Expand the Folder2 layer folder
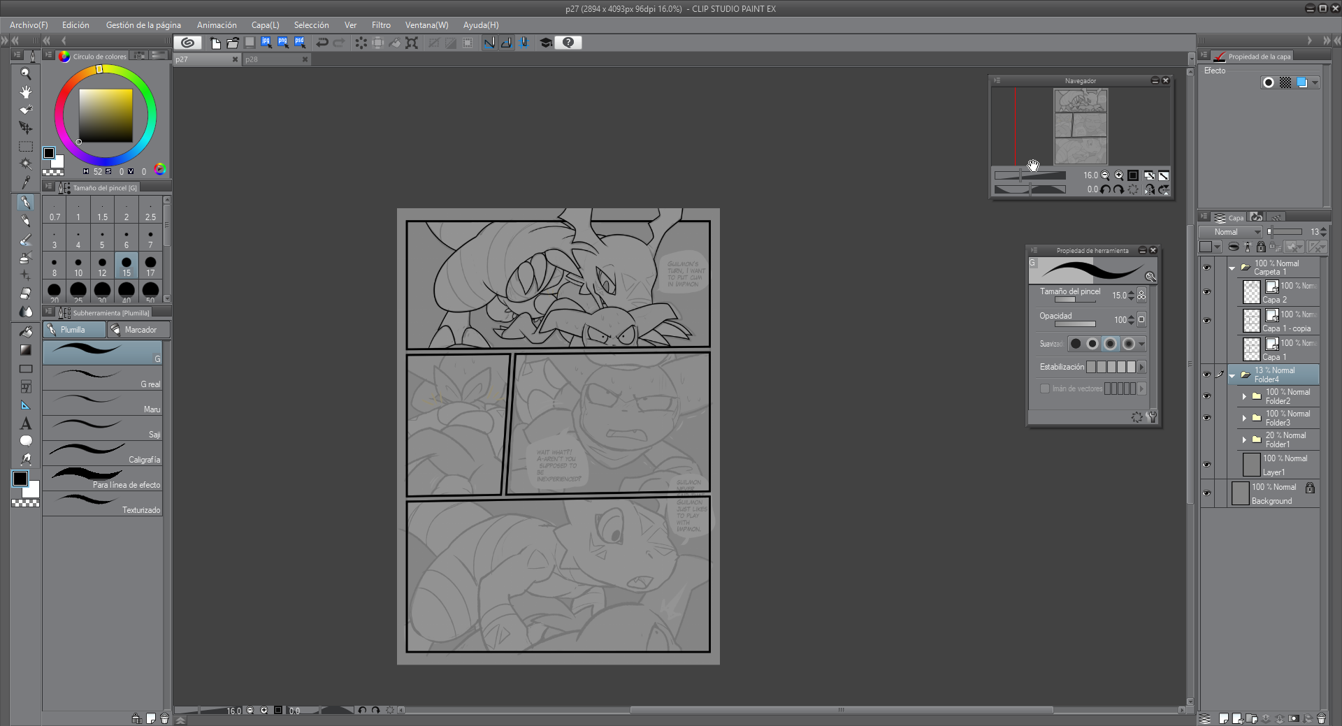1342x726 pixels. pyautogui.click(x=1244, y=396)
